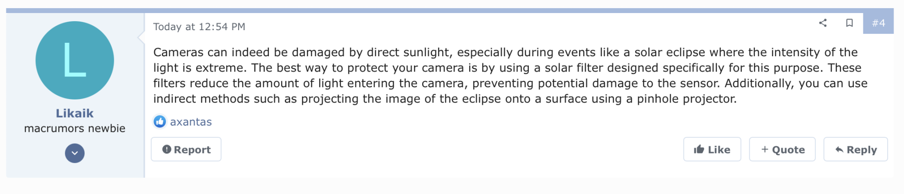Image resolution: width=904 pixels, height=194 pixels.
Task: Bookmark this post with the bookmark icon
Action: 849,23
